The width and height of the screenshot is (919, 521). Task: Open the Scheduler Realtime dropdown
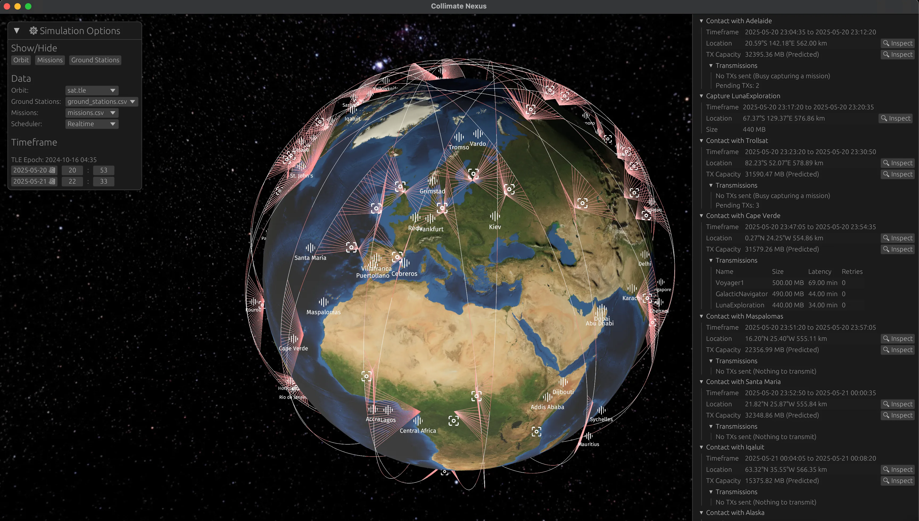click(x=92, y=124)
